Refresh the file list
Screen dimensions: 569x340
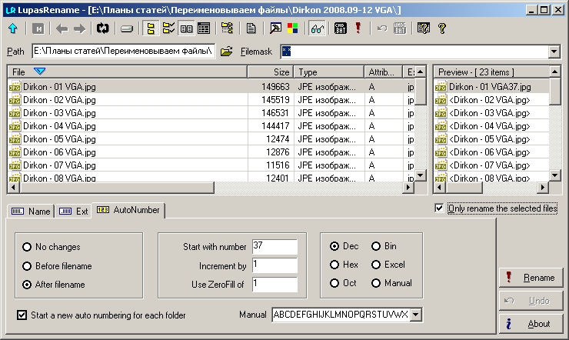click(x=103, y=28)
